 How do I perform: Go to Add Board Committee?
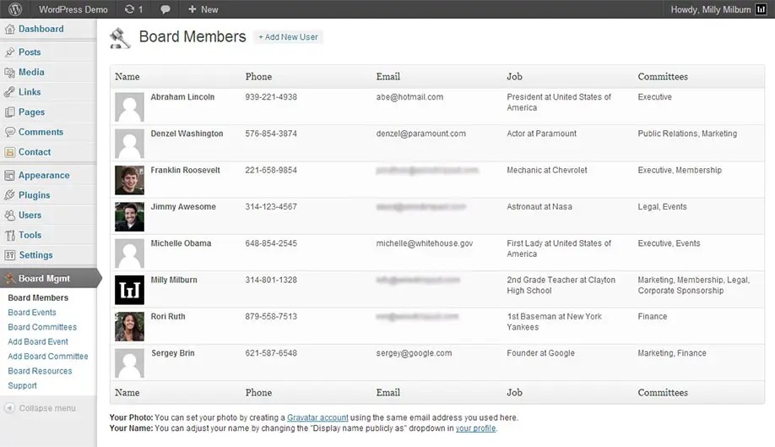(x=48, y=357)
